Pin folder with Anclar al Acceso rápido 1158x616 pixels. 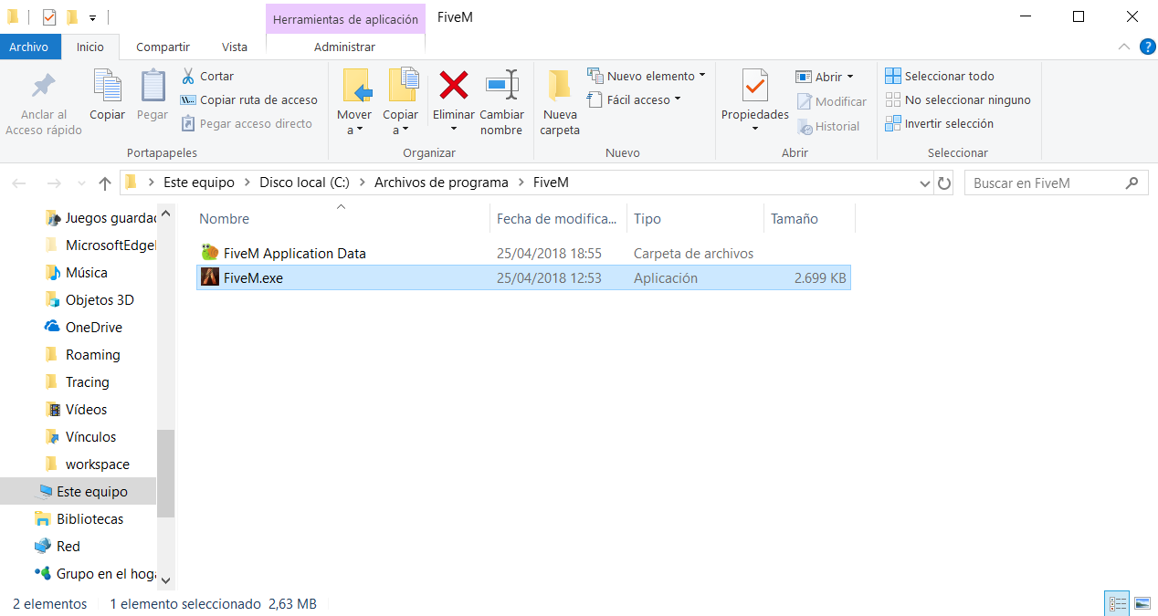point(43,103)
